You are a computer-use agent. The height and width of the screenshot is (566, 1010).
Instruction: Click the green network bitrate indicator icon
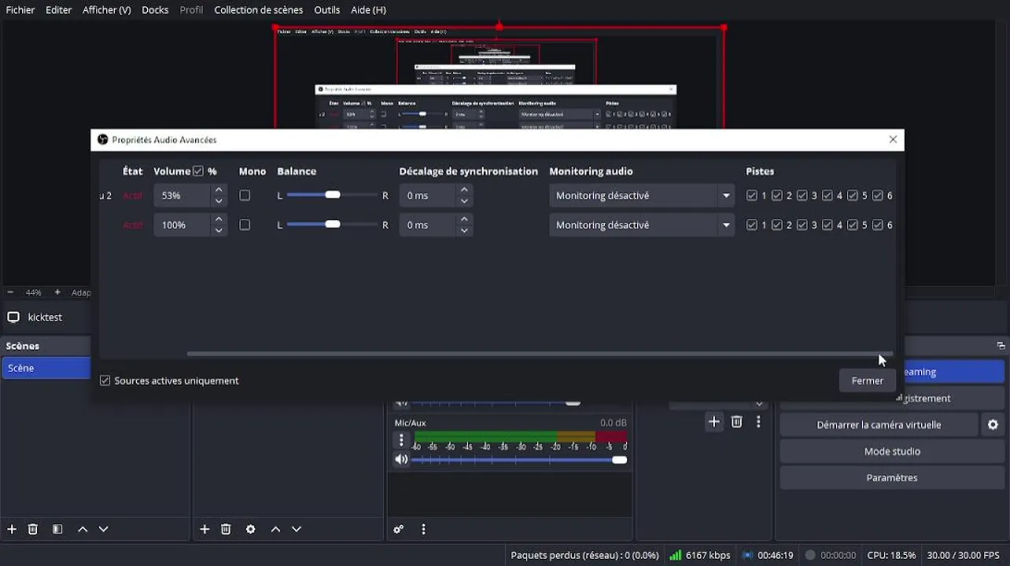tap(675, 555)
